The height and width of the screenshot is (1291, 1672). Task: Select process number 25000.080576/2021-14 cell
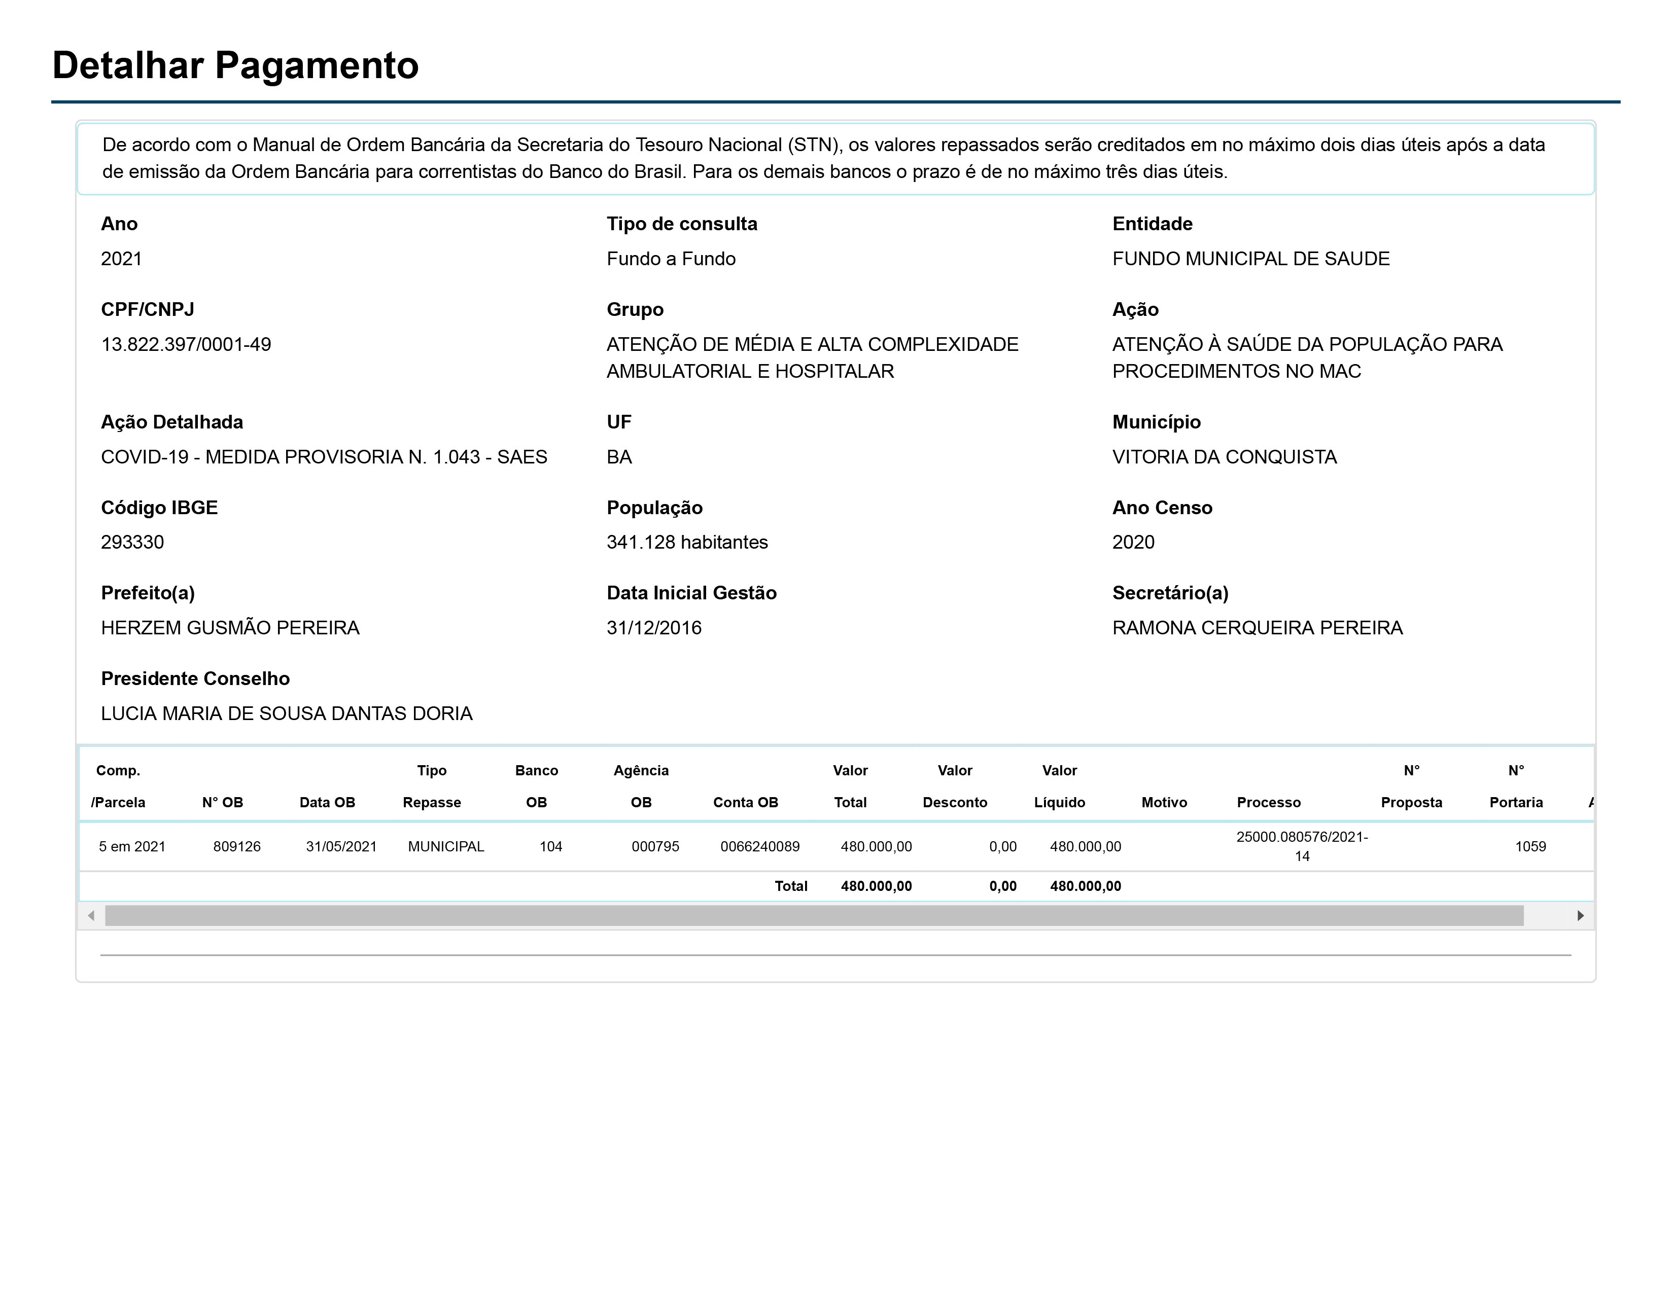1302,846
